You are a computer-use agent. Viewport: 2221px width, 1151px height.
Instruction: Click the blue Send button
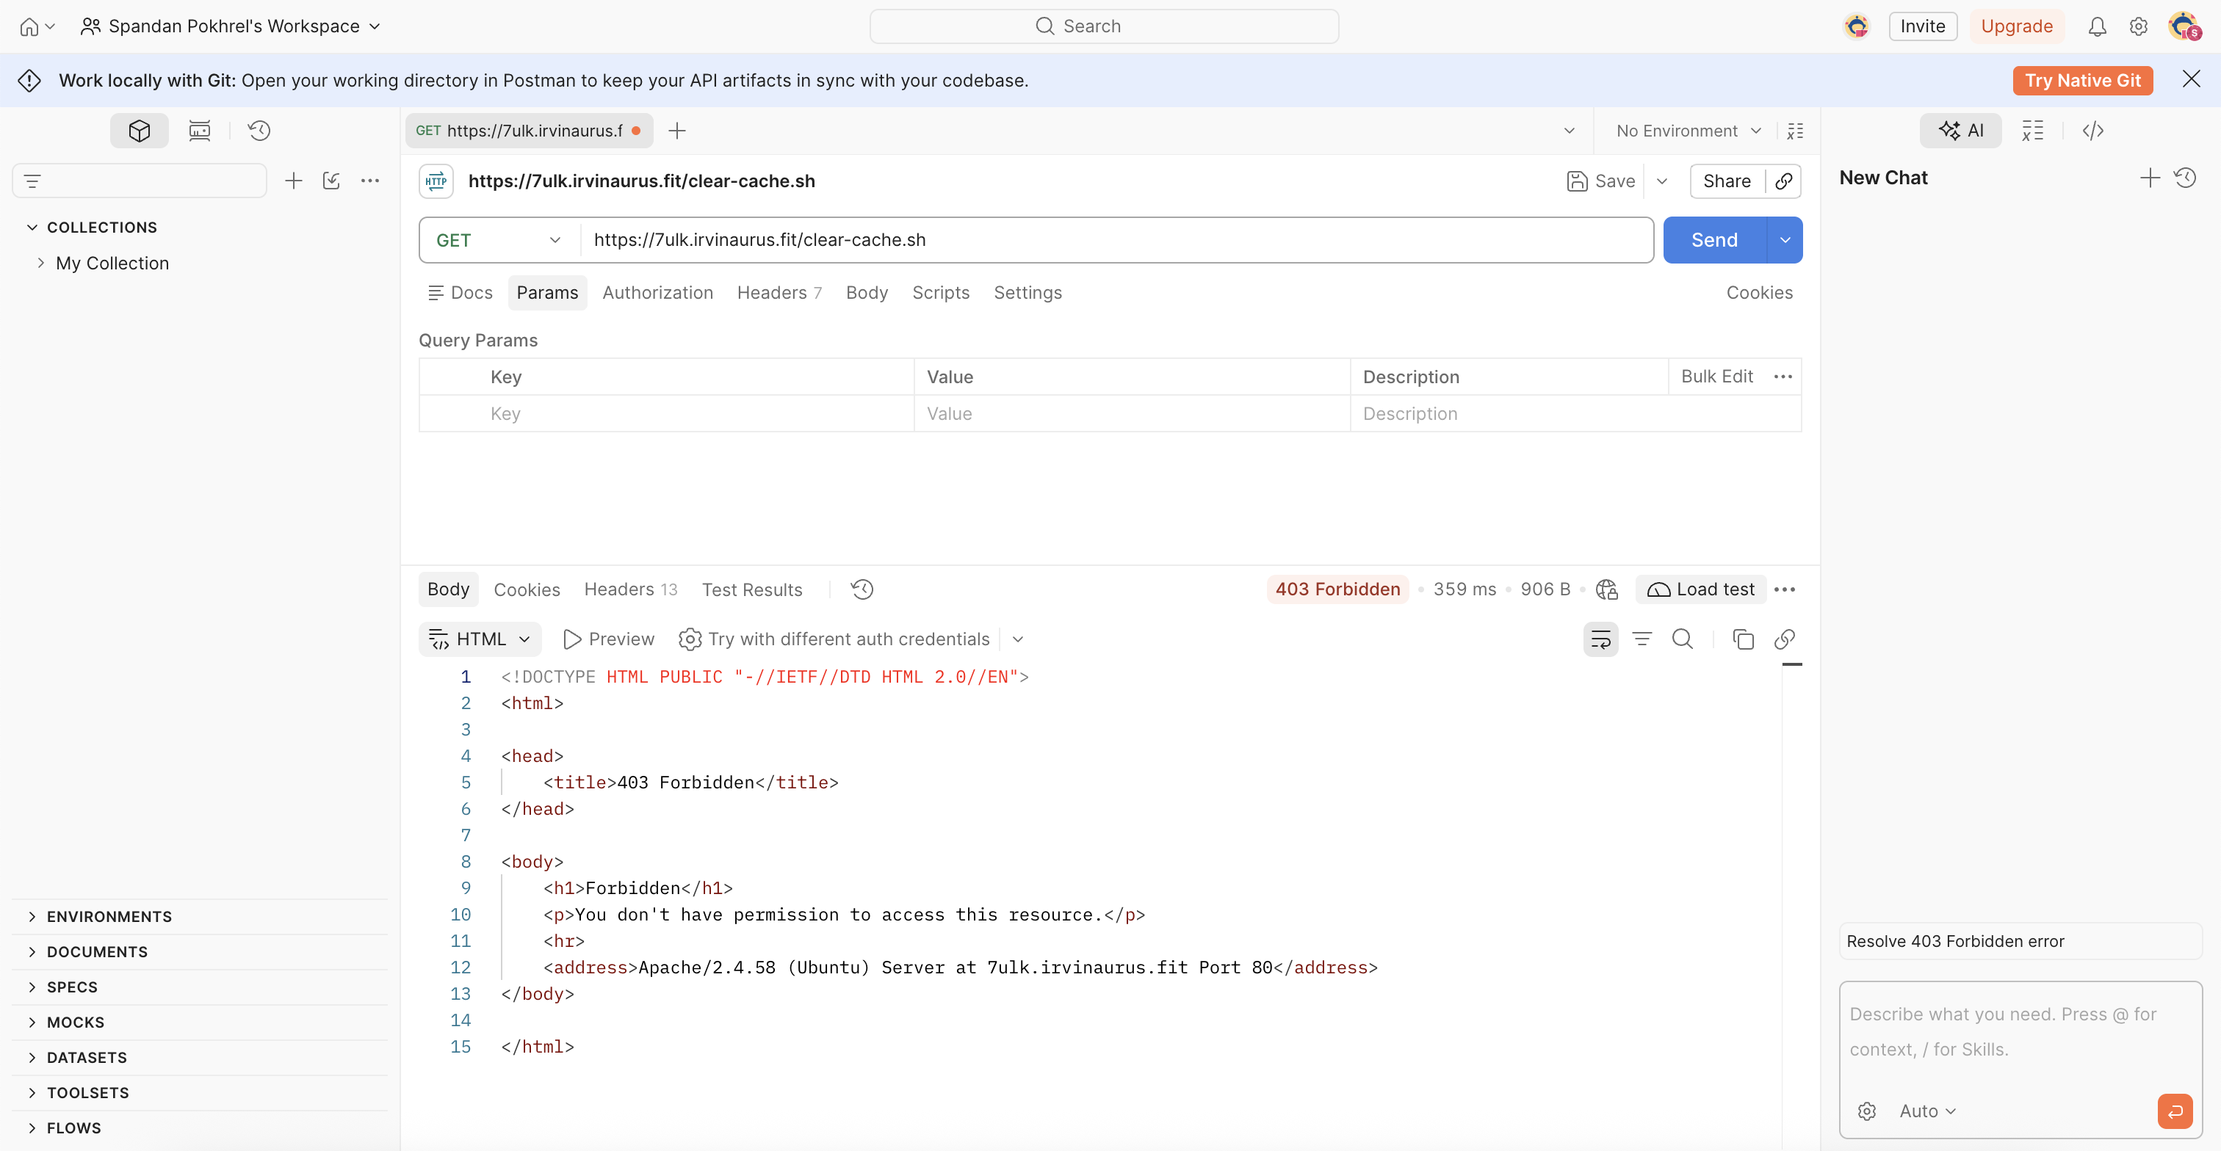click(x=1714, y=239)
